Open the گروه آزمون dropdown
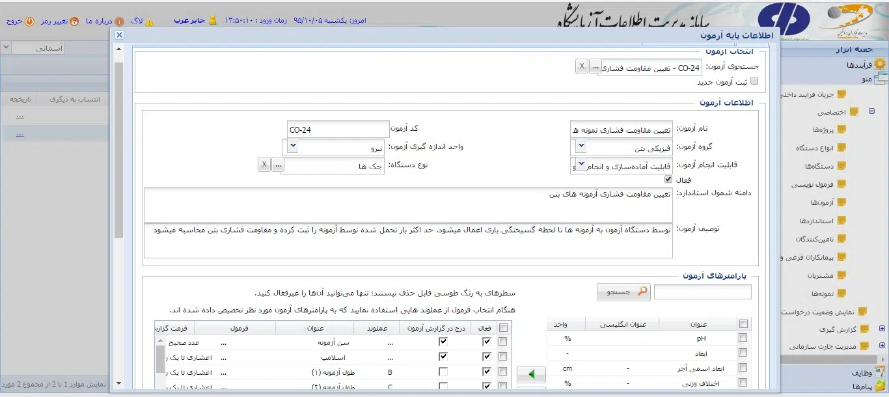889x397 pixels. click(581, 145)
